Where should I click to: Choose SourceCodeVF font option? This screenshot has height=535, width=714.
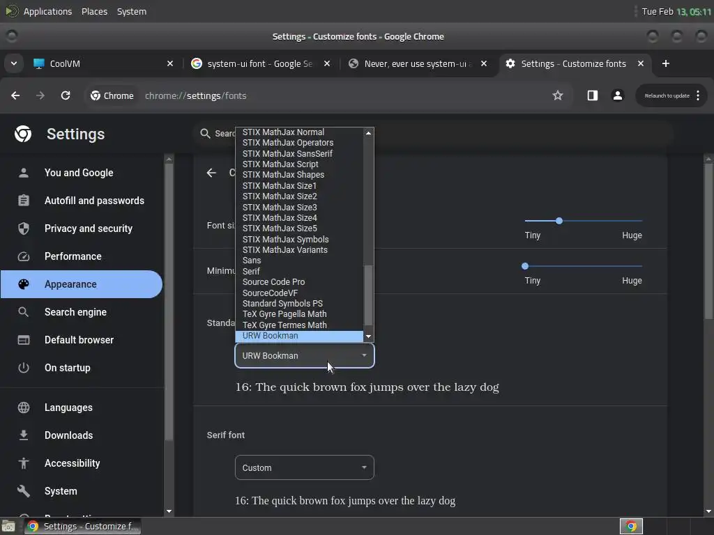tap(299, 293)
